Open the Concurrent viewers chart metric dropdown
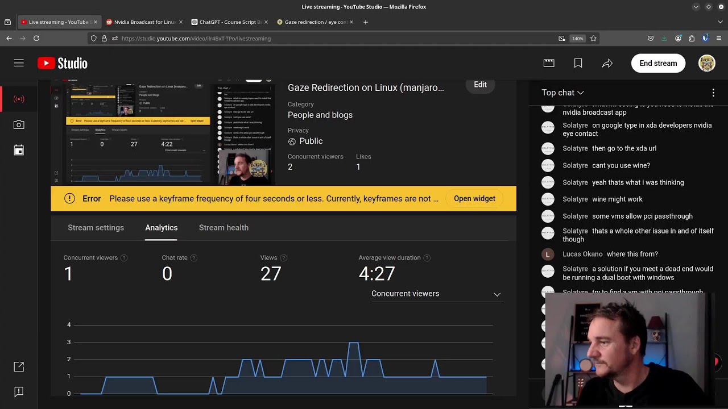728x409 pixels. click(436, 294)
